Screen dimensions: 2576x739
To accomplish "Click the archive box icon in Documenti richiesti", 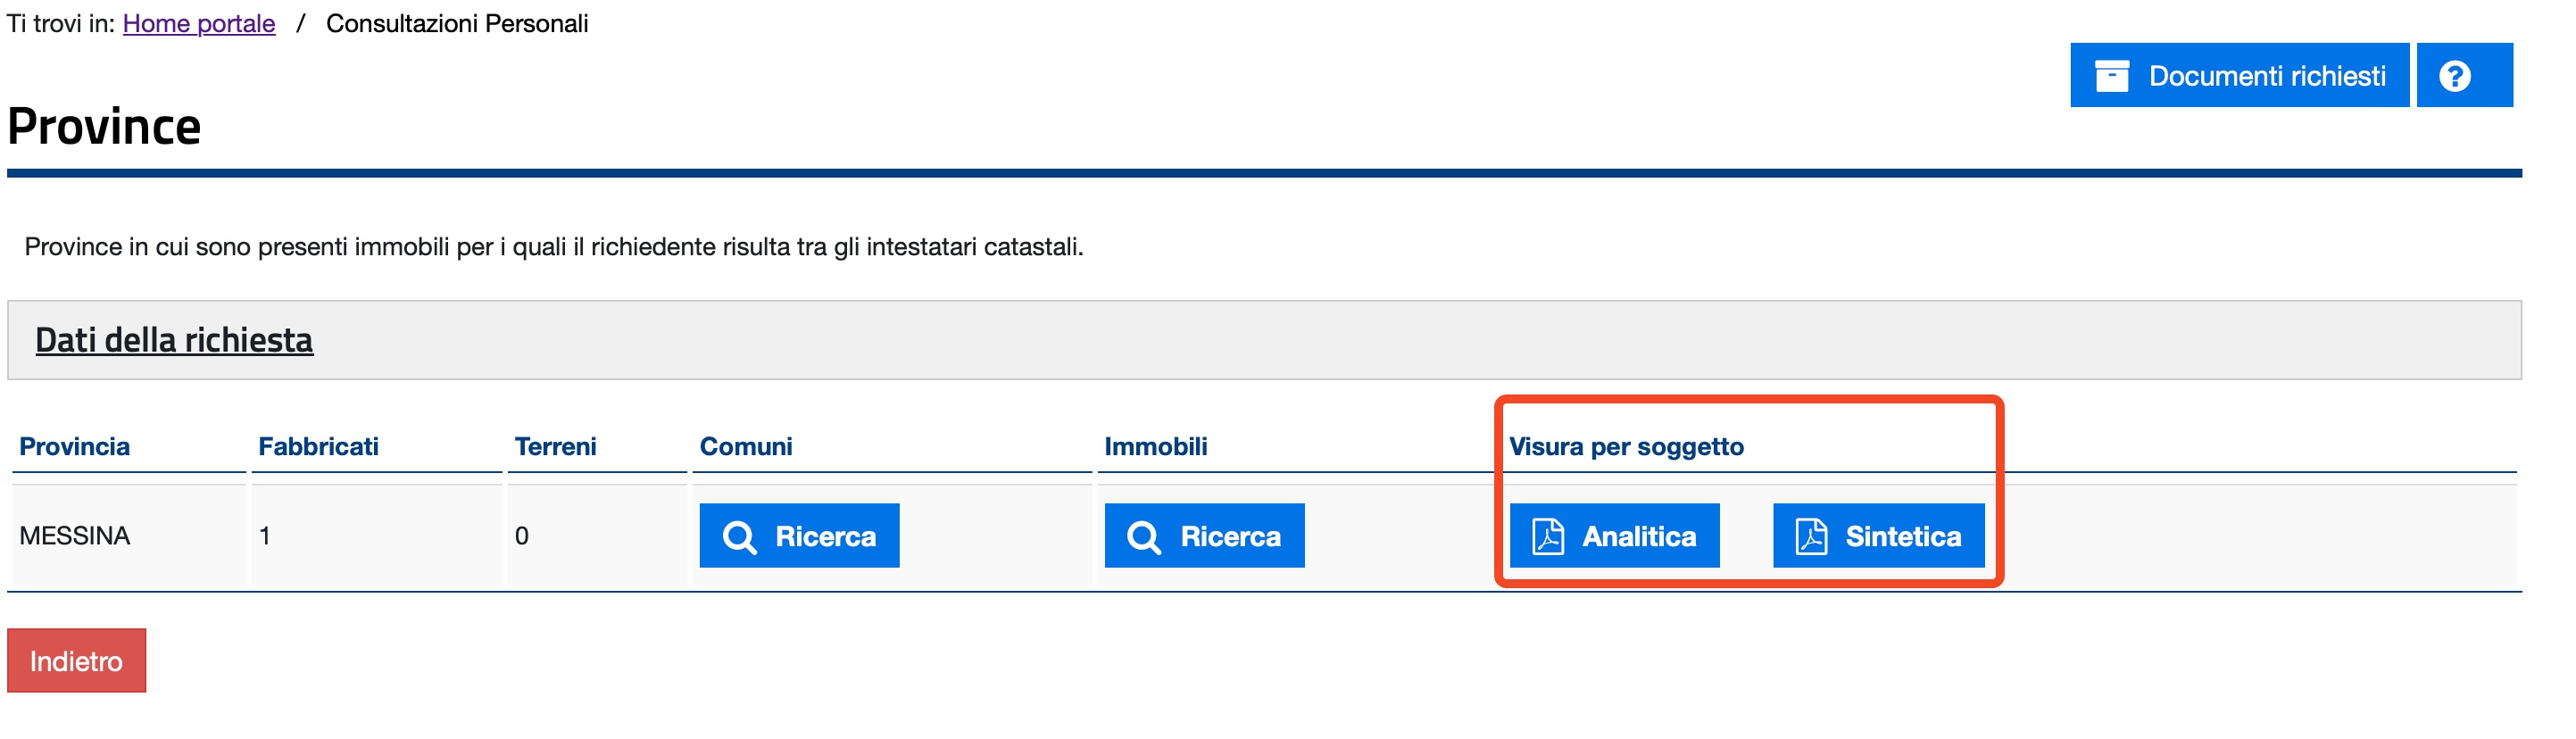I will (x=2111, y=75).
